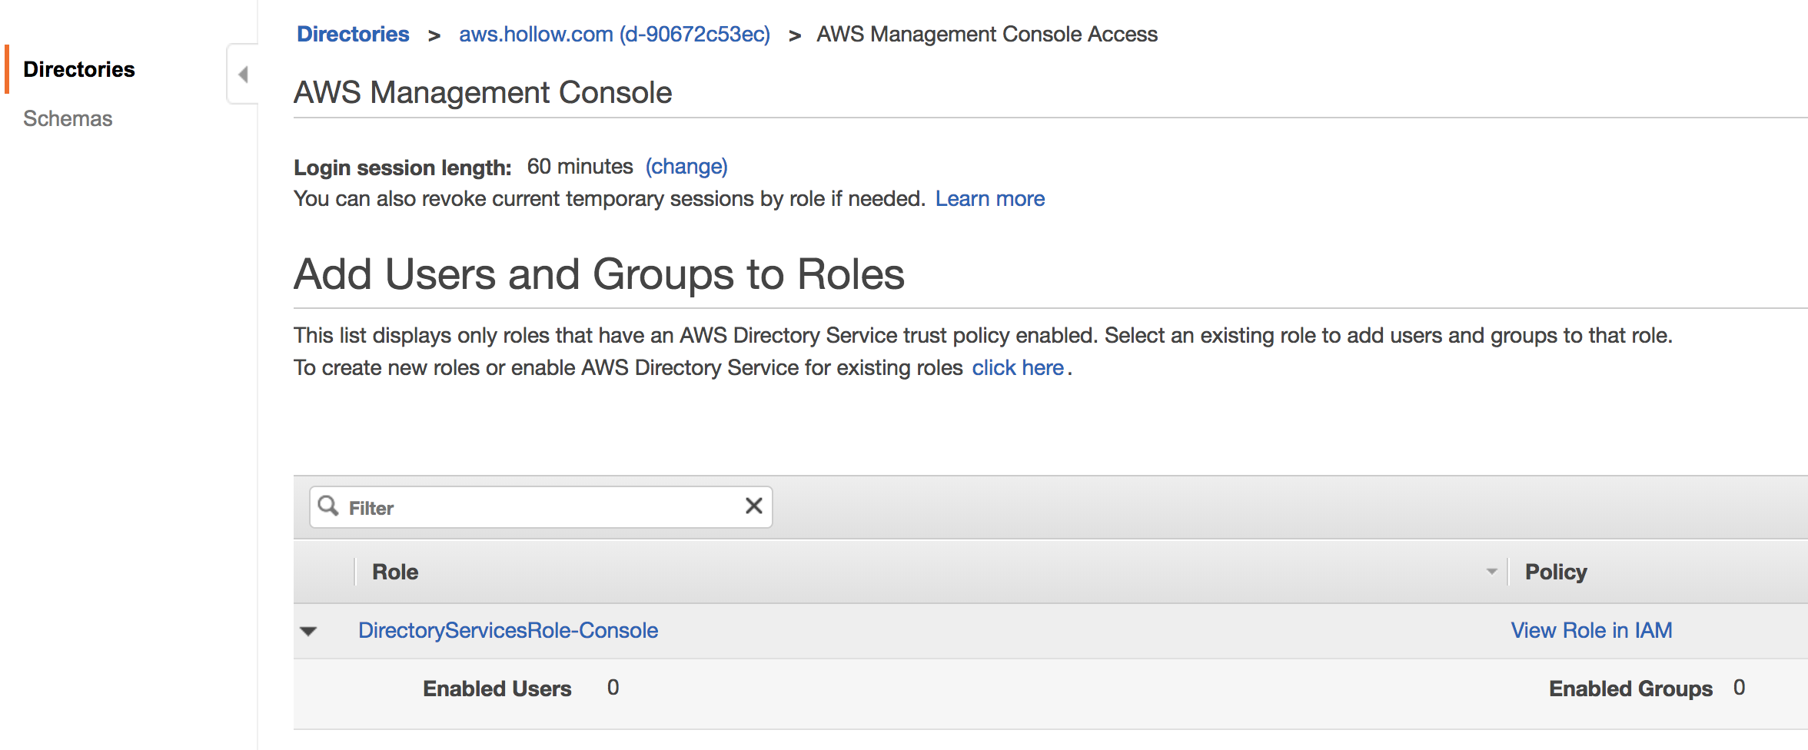Click the AWS Management Console Access breadcrumb
The image size is (1808, 750).
coord(986,34)
